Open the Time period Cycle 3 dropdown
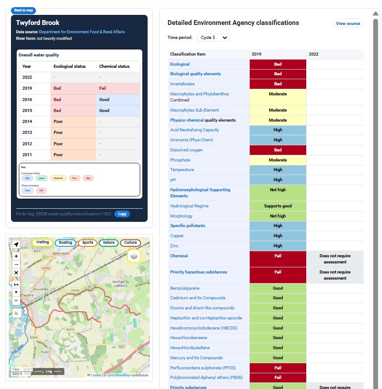 [213, 38]
